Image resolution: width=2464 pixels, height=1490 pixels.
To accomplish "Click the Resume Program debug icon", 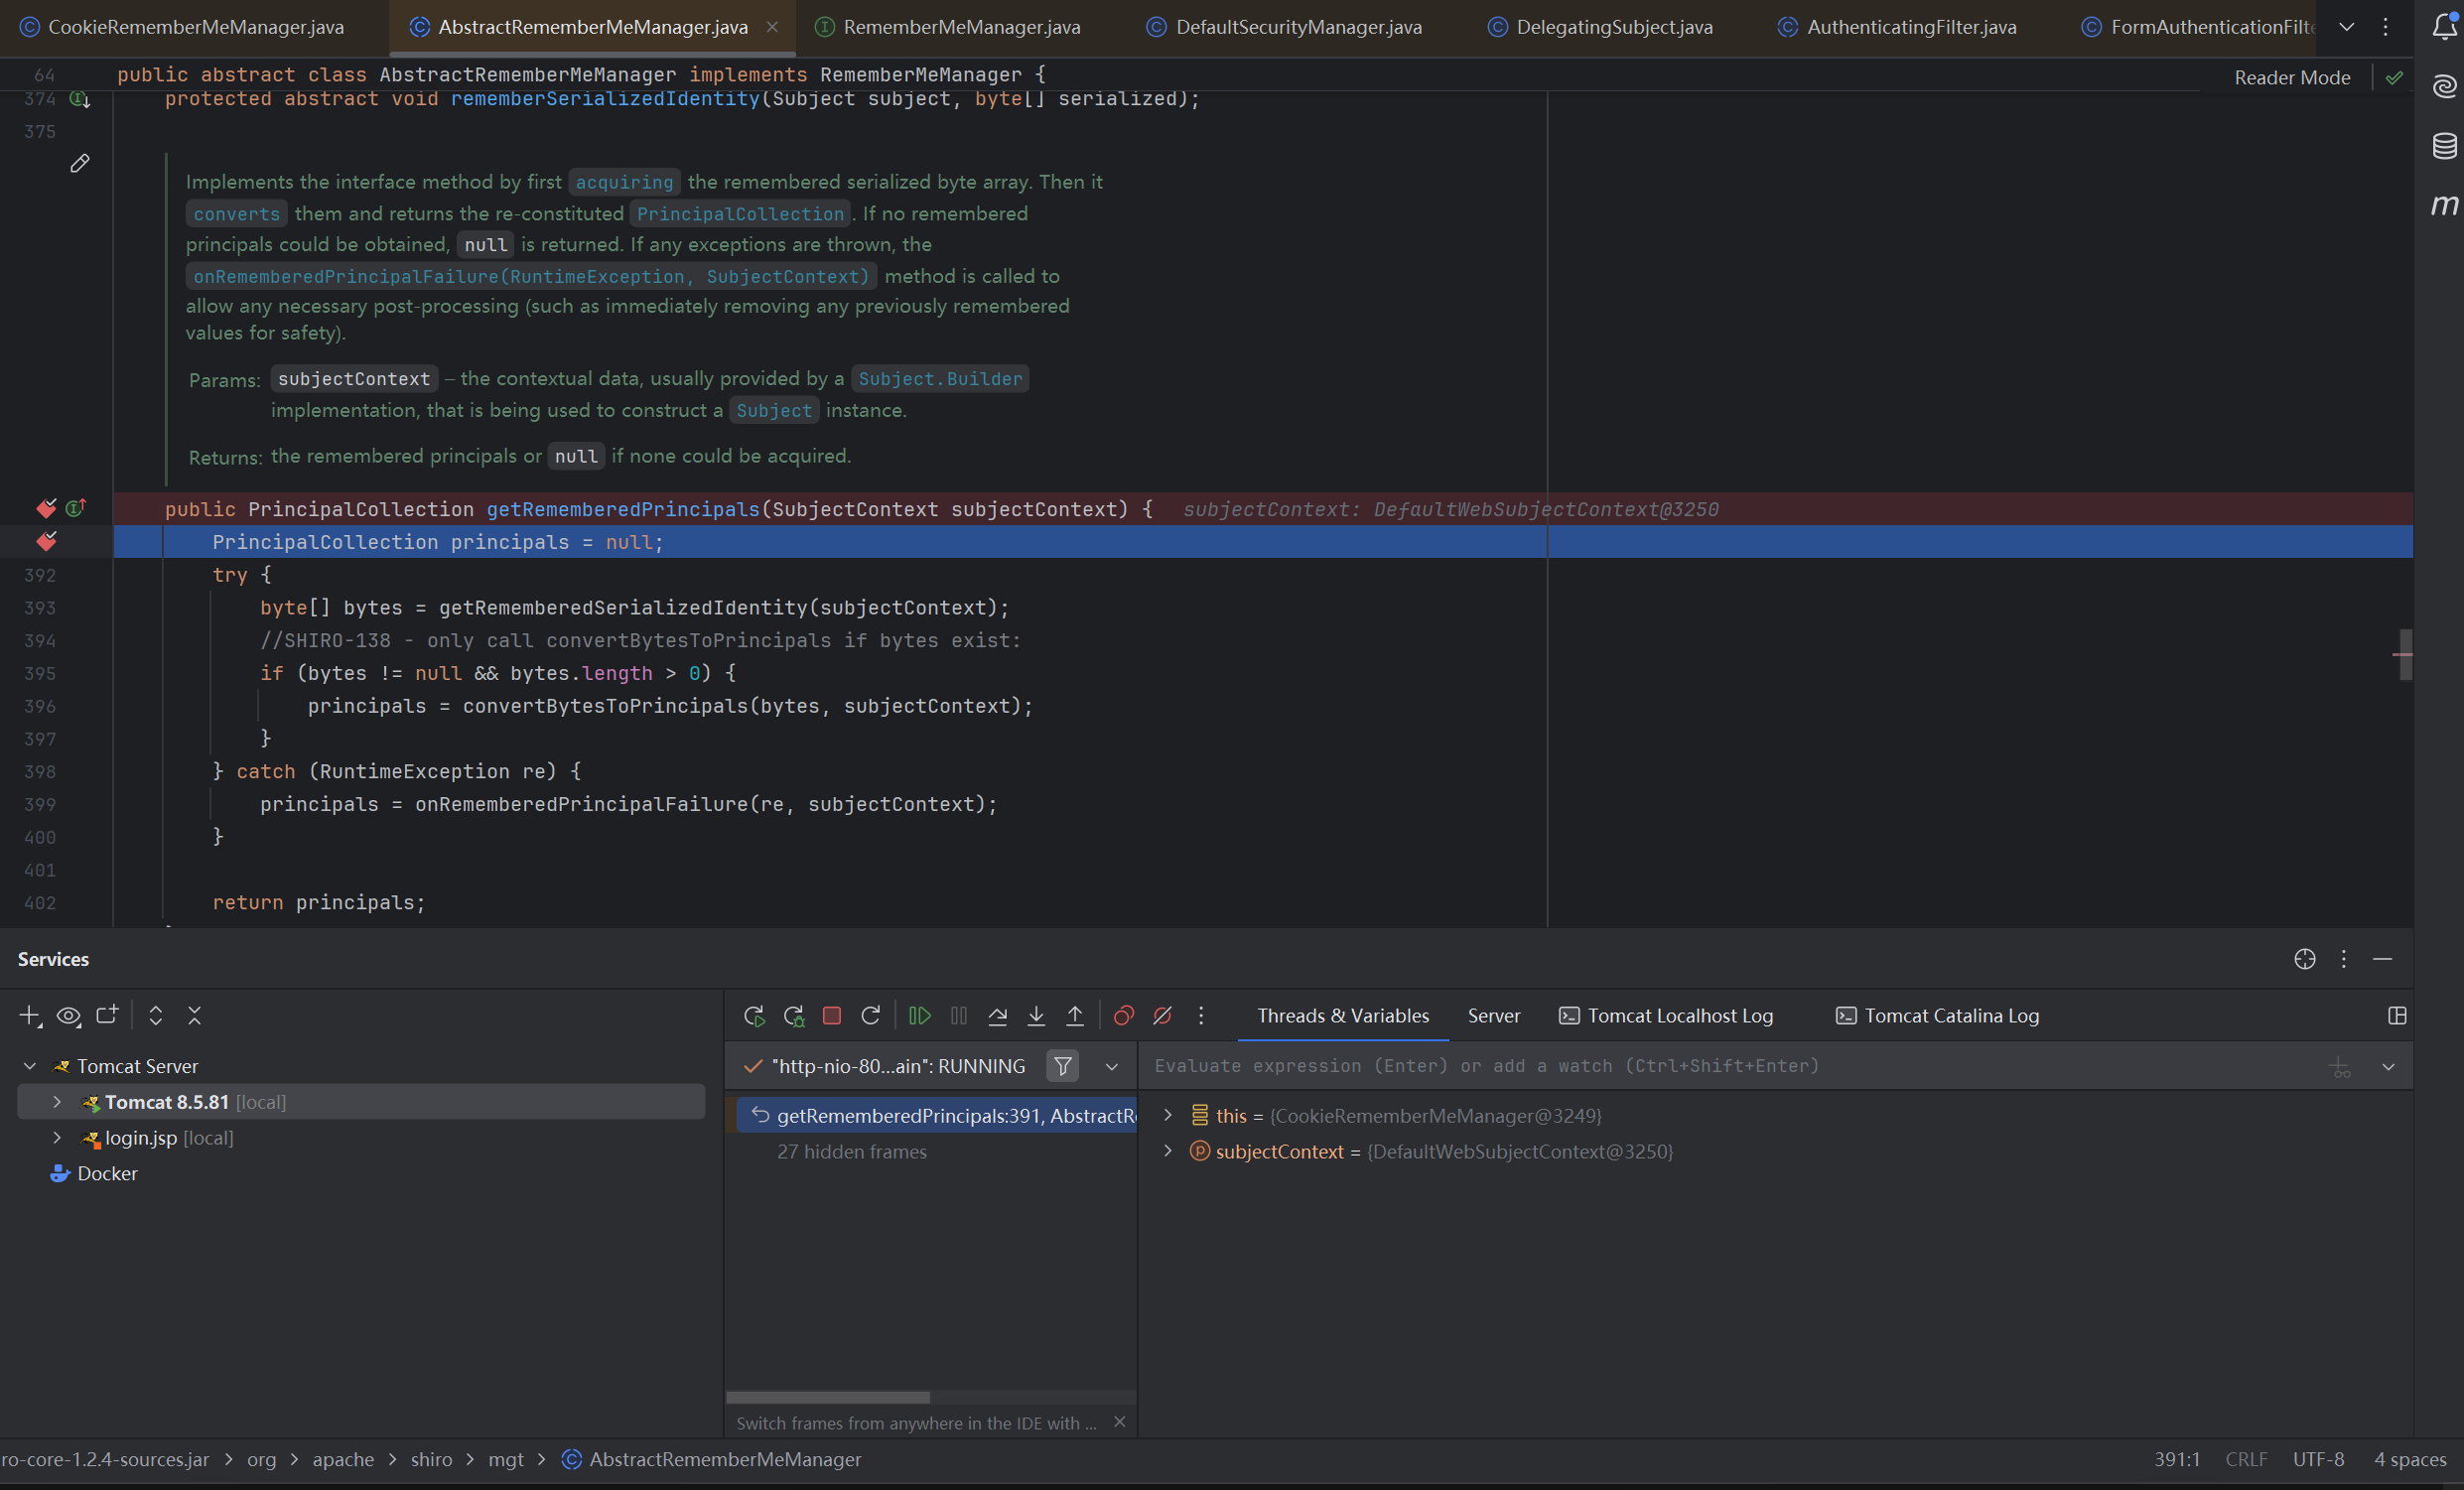I will coord(920,1016).
